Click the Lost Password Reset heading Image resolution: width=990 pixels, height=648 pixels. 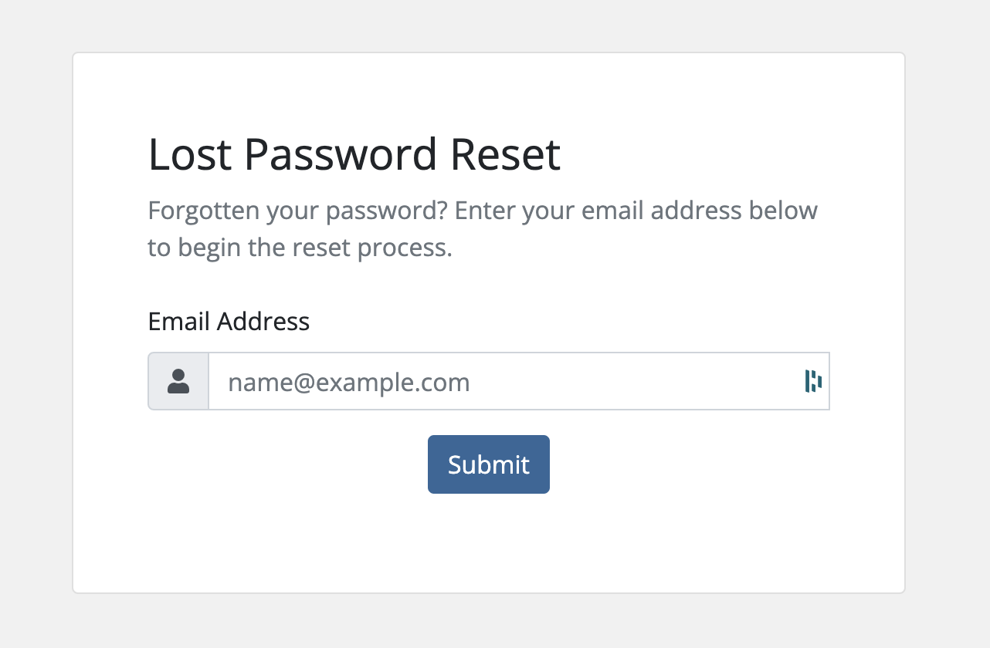pos(354,154)
